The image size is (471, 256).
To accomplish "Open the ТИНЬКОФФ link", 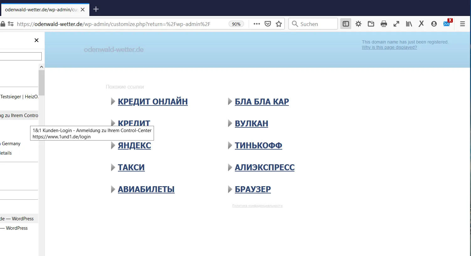I will (x=258, y=146).
